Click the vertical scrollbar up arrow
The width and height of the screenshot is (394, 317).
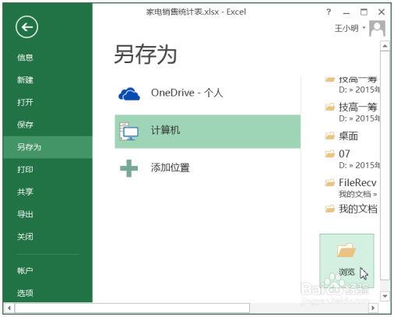pos(385,46)
